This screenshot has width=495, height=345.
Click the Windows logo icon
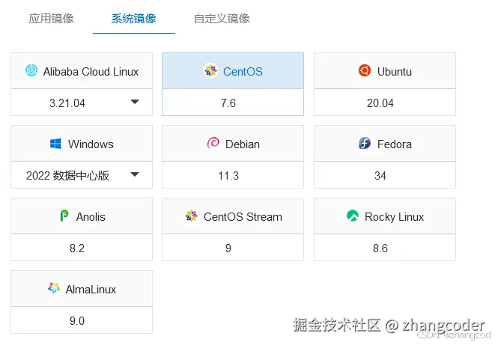pos(55,144)
